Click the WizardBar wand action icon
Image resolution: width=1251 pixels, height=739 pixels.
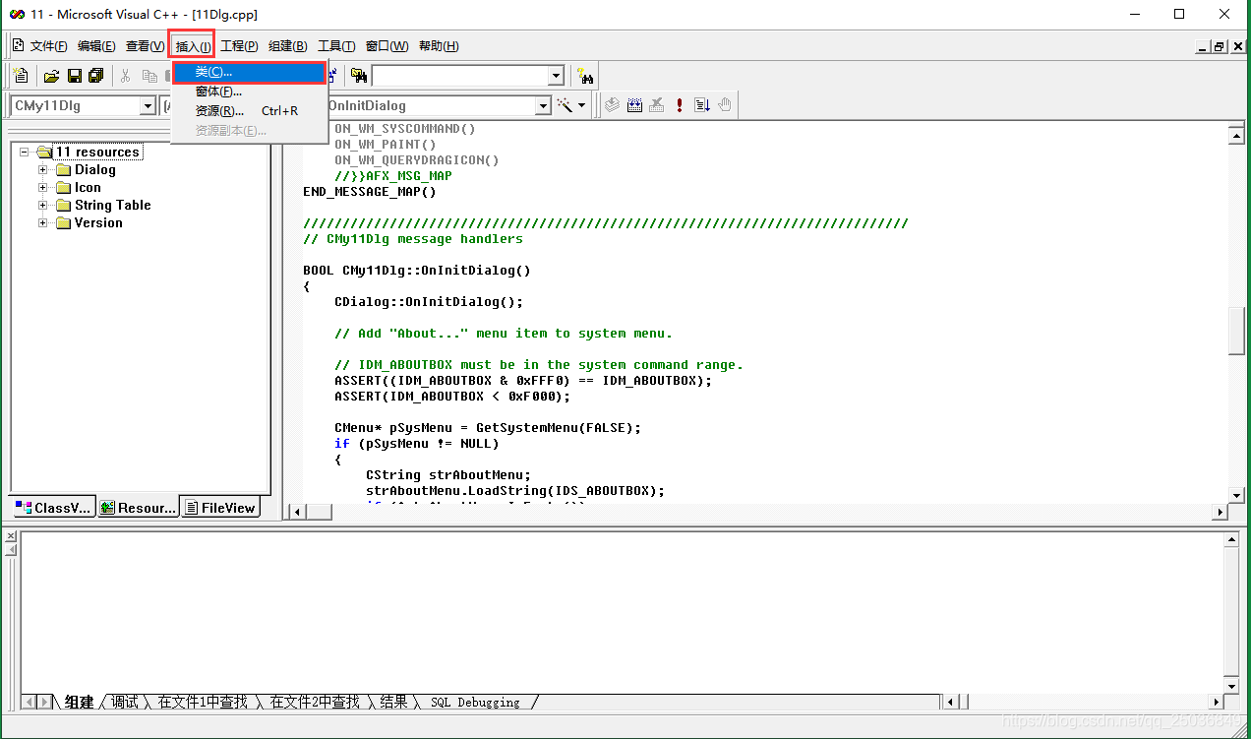[565, 105]
